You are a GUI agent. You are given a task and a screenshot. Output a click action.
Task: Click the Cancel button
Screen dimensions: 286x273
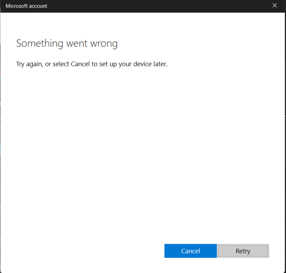[x=190, y=251]
